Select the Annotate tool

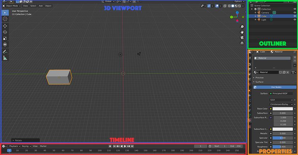coord(5,52)
